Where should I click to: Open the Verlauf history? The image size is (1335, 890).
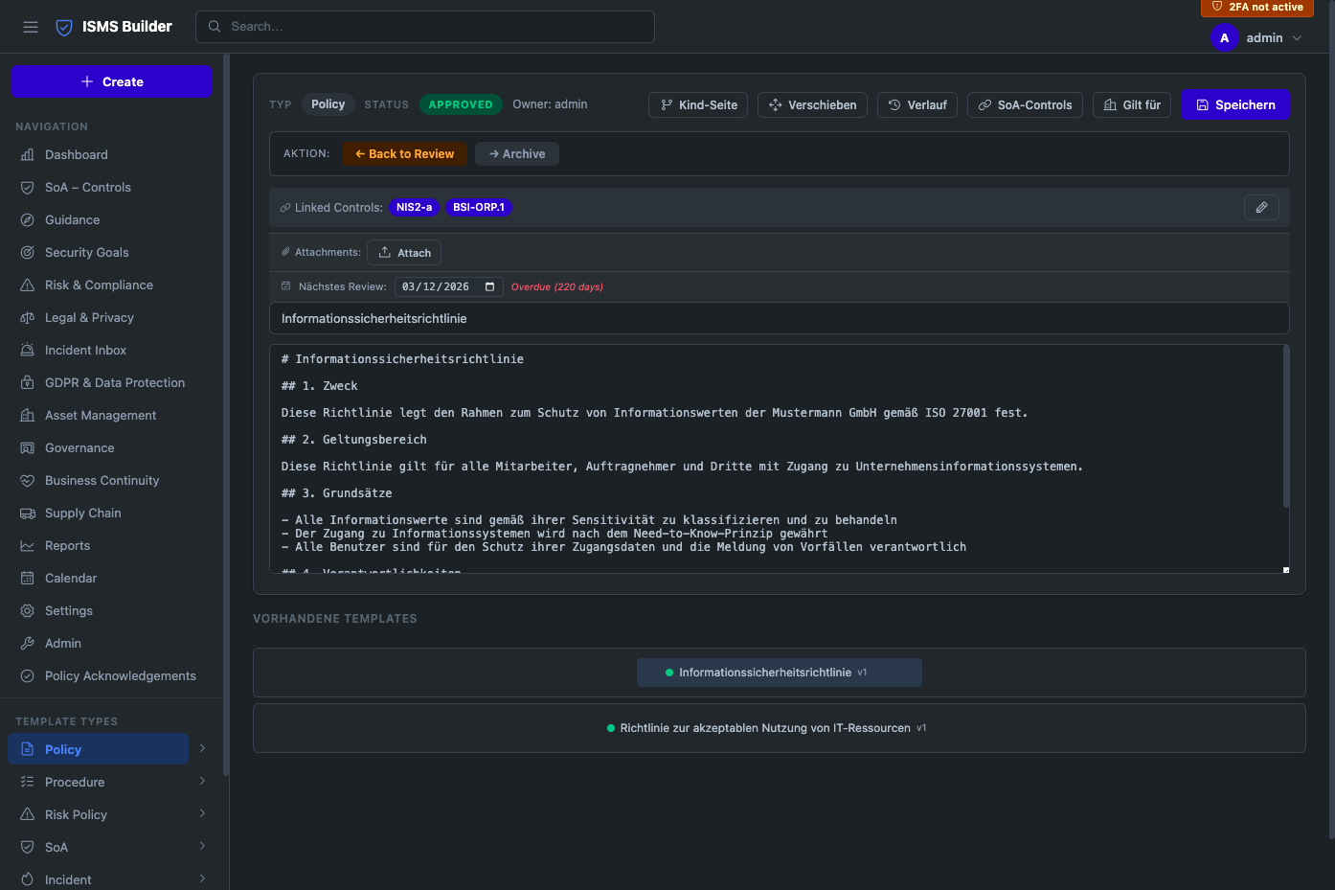pos(917,105)
